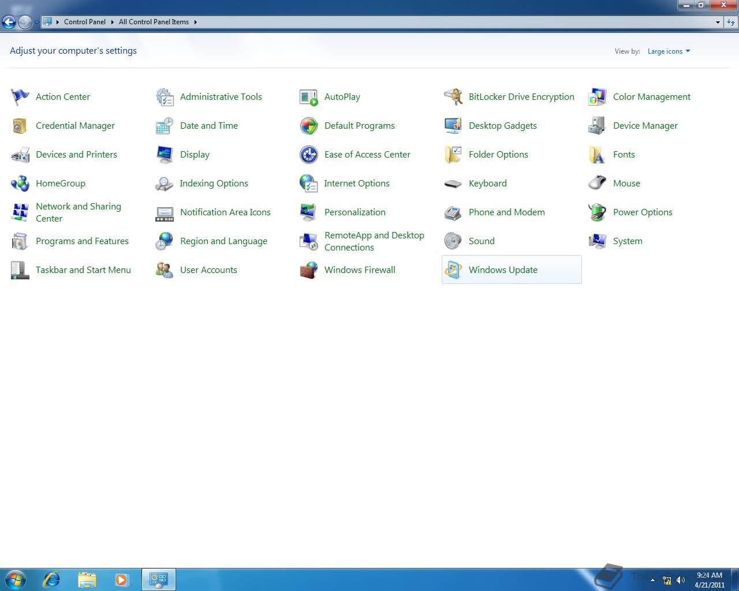Click the root computer icon in address bar
Image resolution: width=739 pixels, height=591 pixels.
point(47,22)
